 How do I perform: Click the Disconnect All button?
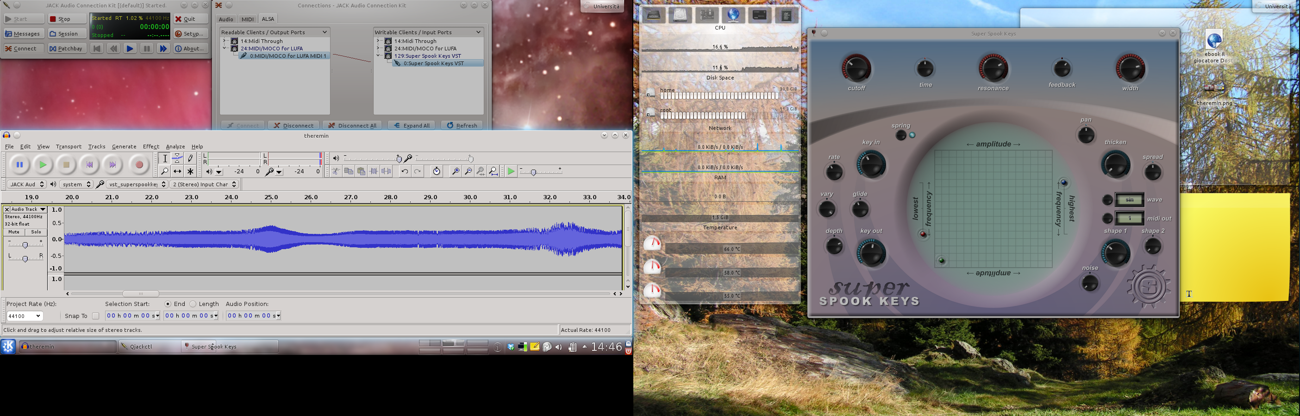point(353,125)
